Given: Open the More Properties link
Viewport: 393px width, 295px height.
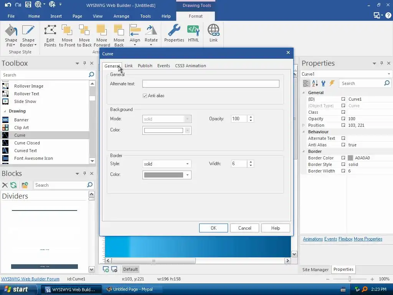Looking at the screenshot, I should click(x=368, y=239).
